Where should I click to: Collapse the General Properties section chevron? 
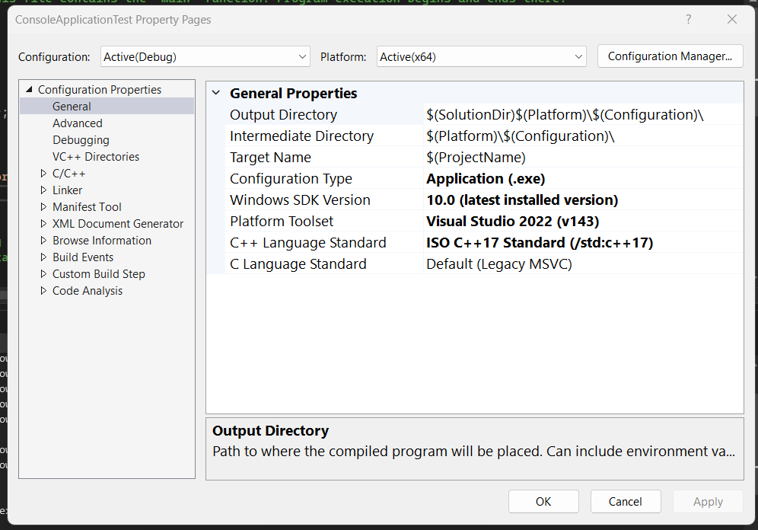(x=216, y=94)
